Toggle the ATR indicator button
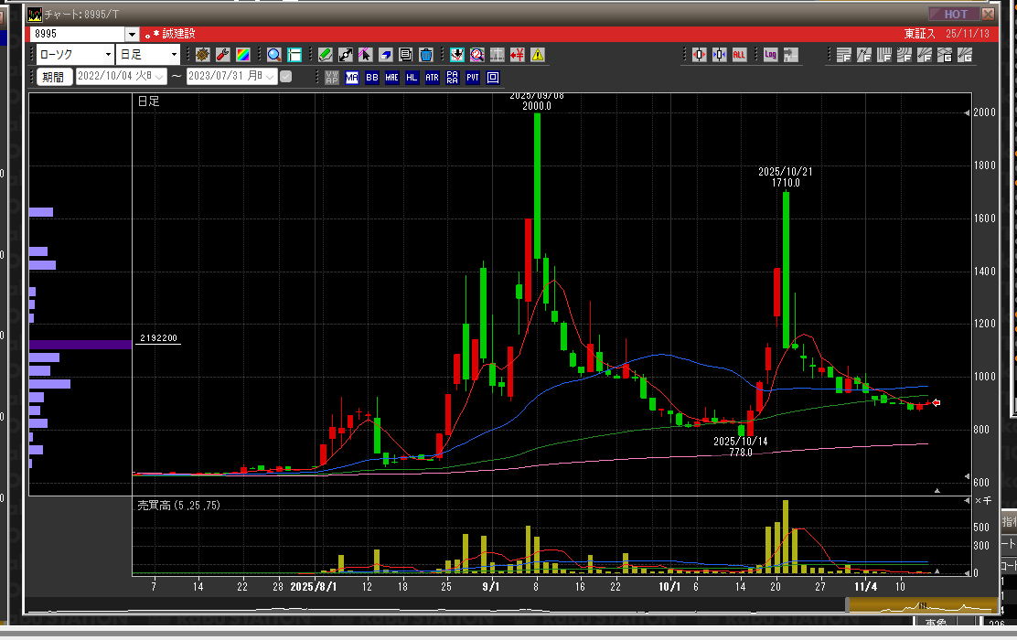1017x640 pixels. (x=432, y=78)
